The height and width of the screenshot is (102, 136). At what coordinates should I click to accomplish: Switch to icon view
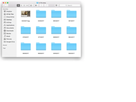(18, 6)
